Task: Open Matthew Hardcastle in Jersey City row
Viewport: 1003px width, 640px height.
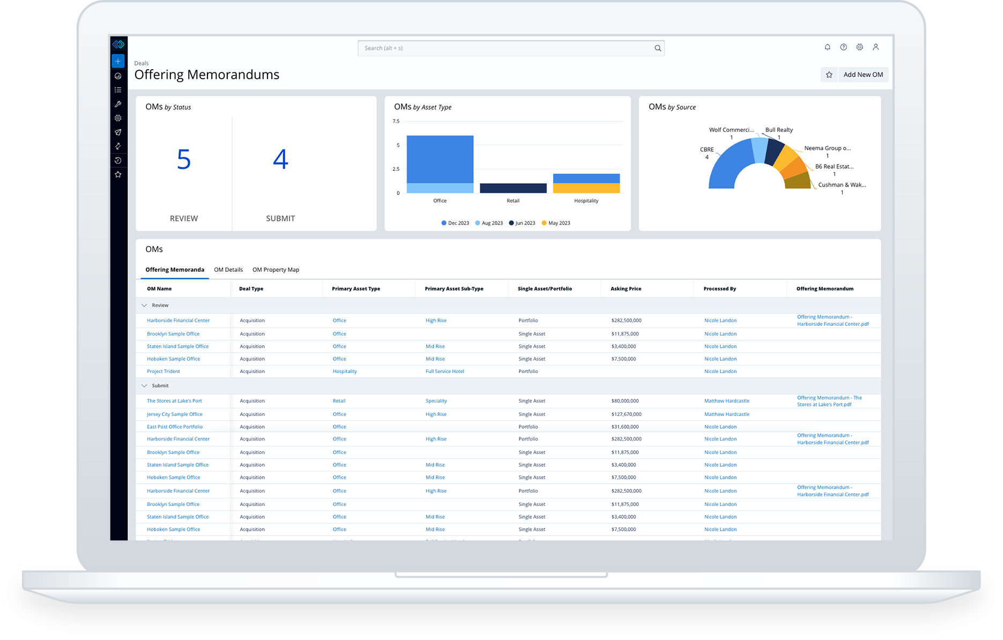Action: pos(726,414)
